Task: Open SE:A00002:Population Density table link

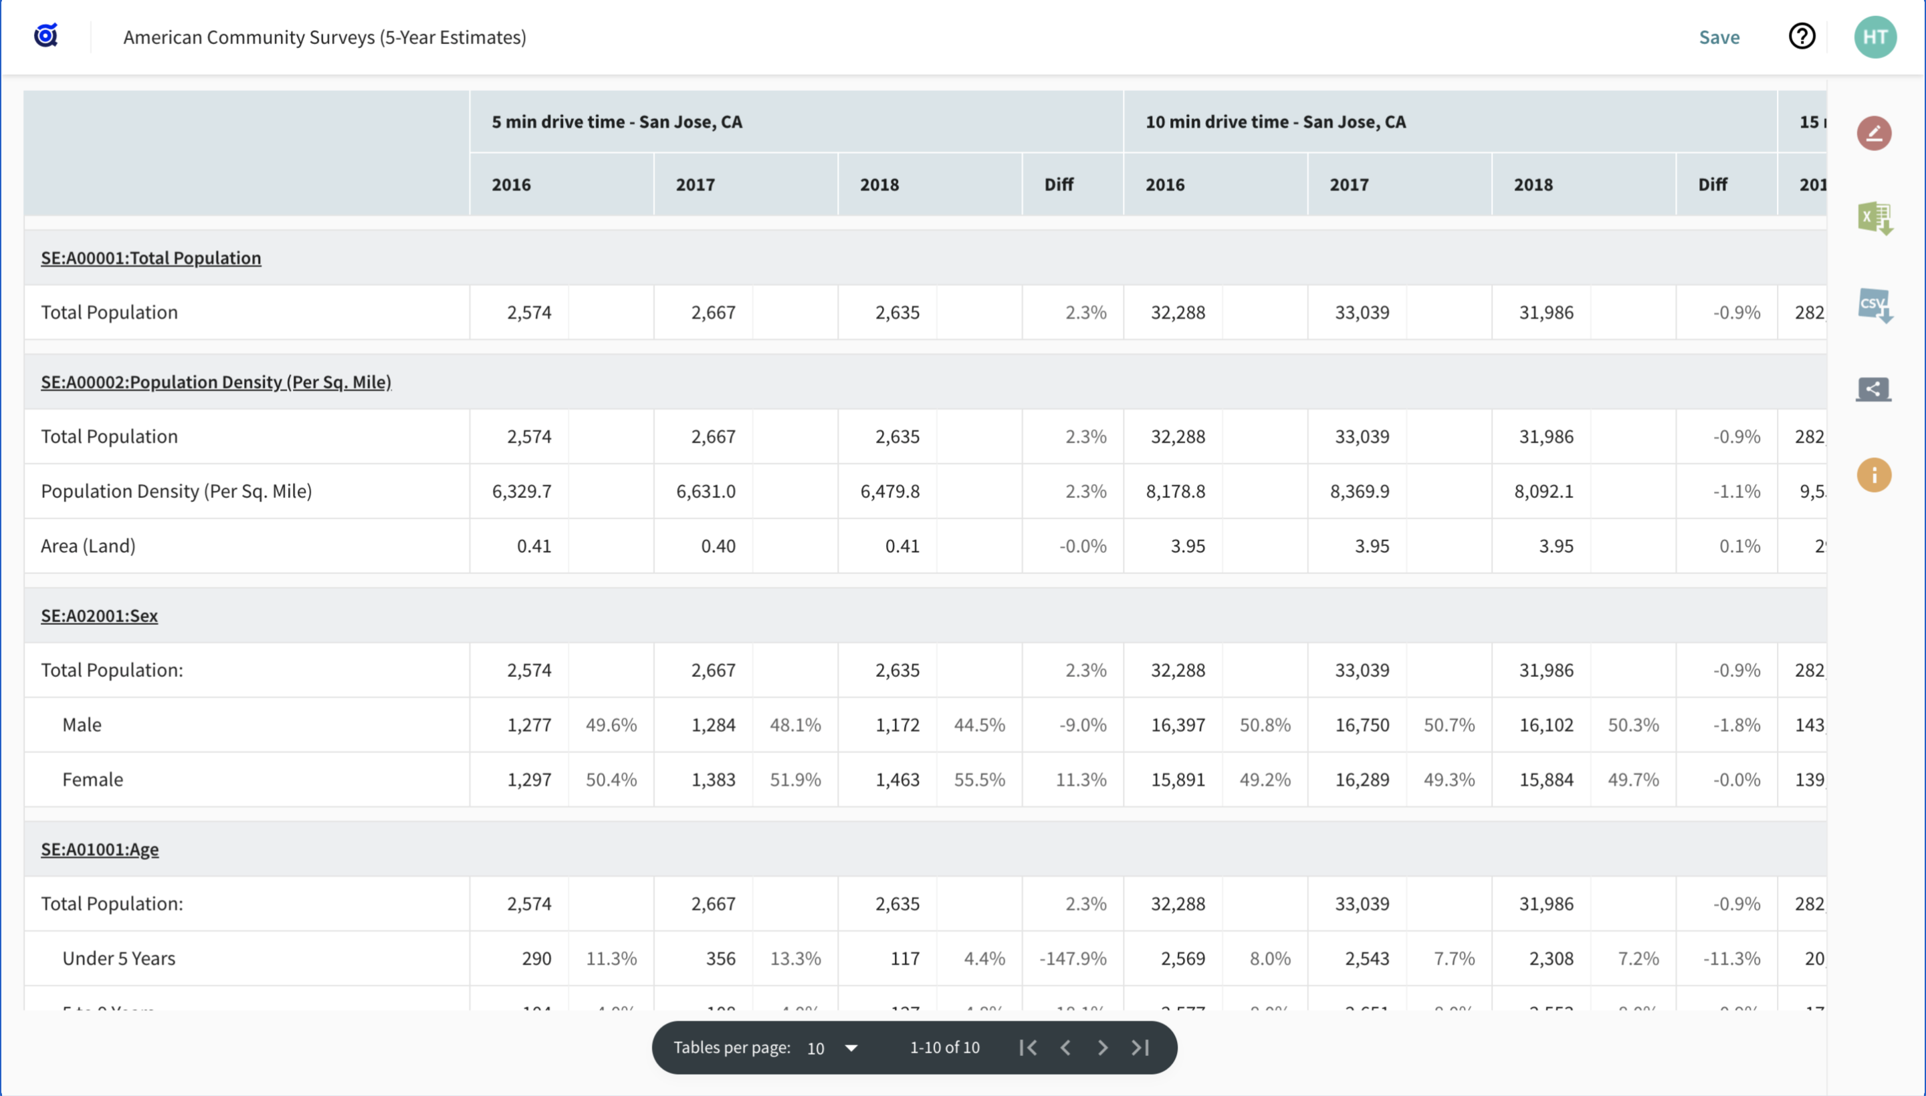Action: [216, 382]
